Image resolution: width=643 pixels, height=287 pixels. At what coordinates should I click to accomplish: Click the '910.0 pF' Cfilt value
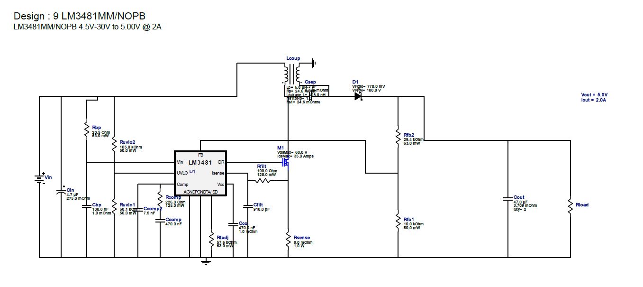pyautogui.click(x=263, y=209)
